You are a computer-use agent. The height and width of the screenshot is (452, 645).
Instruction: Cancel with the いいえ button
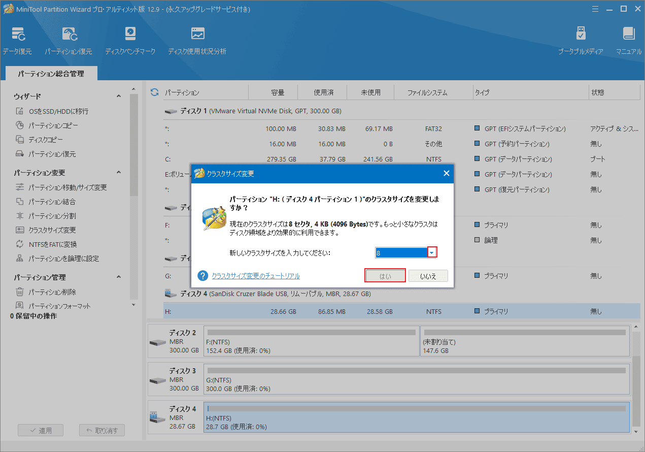pos(428,276)
